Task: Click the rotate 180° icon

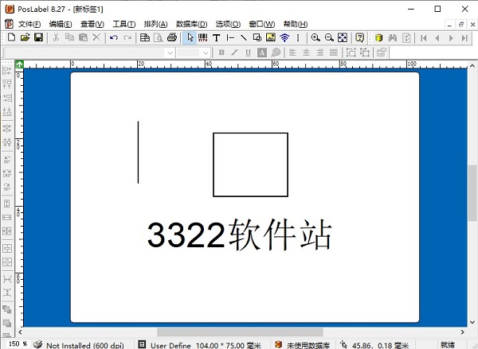Action: coord(7,173)
